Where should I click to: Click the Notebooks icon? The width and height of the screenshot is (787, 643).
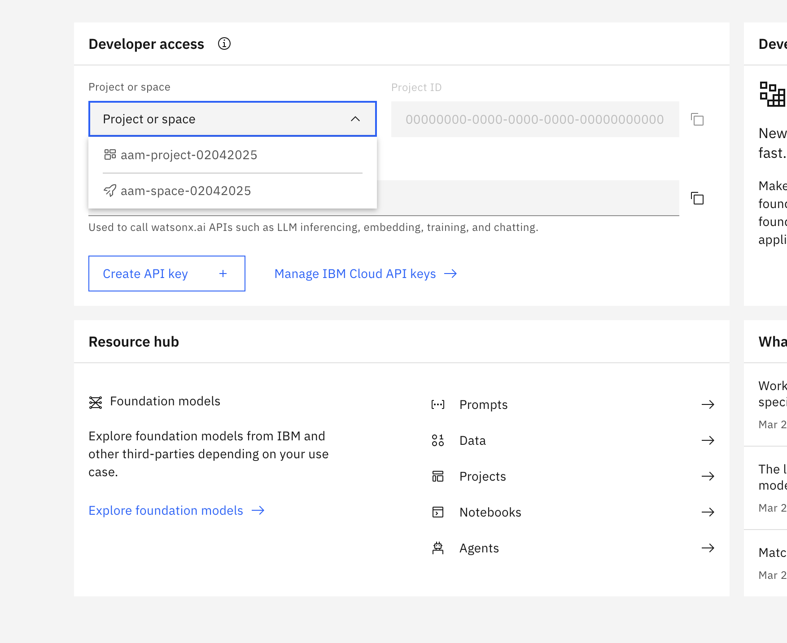pos(438,512)
